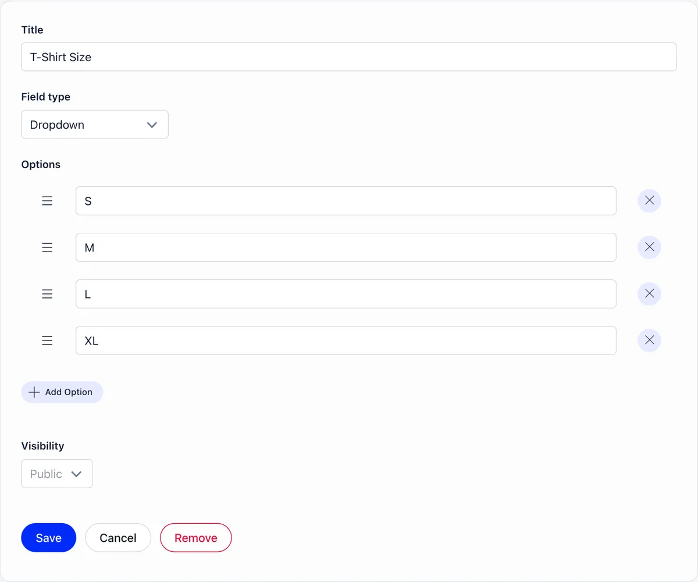This screenshot has height=582, width=698.
Task: Remove option S with its X button
Action: 650,201
